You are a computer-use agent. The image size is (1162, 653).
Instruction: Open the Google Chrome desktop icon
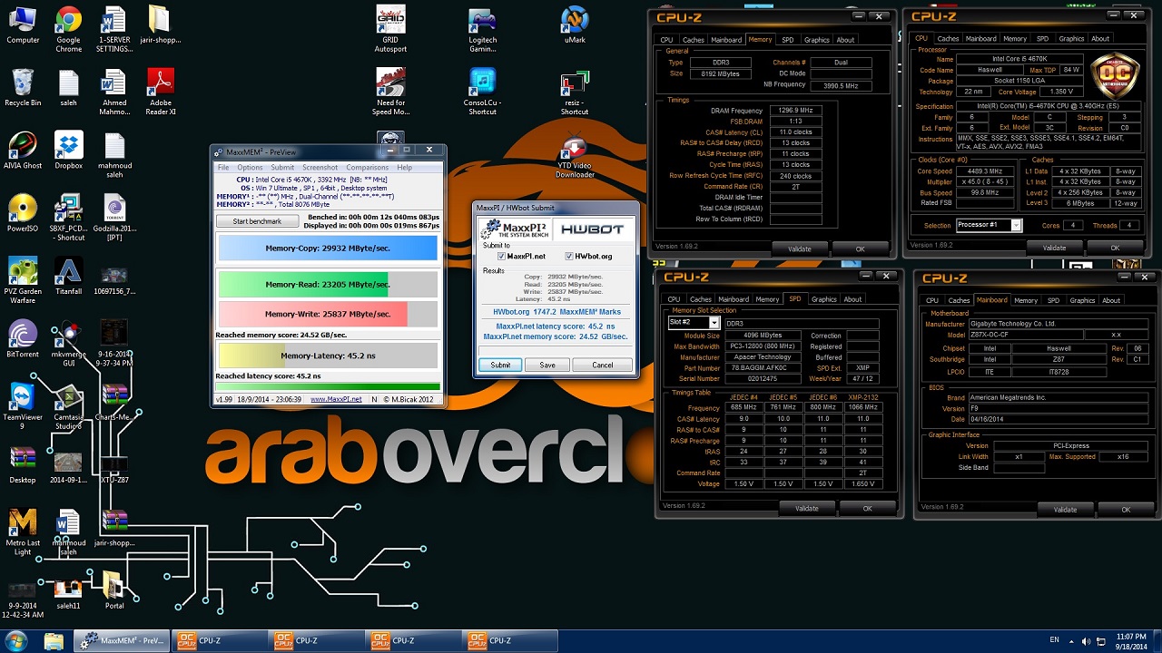coord(68,22)
